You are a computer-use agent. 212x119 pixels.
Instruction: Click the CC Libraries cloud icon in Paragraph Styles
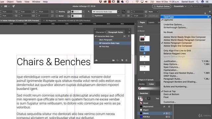pyautogui.click(x=96, y=60)
